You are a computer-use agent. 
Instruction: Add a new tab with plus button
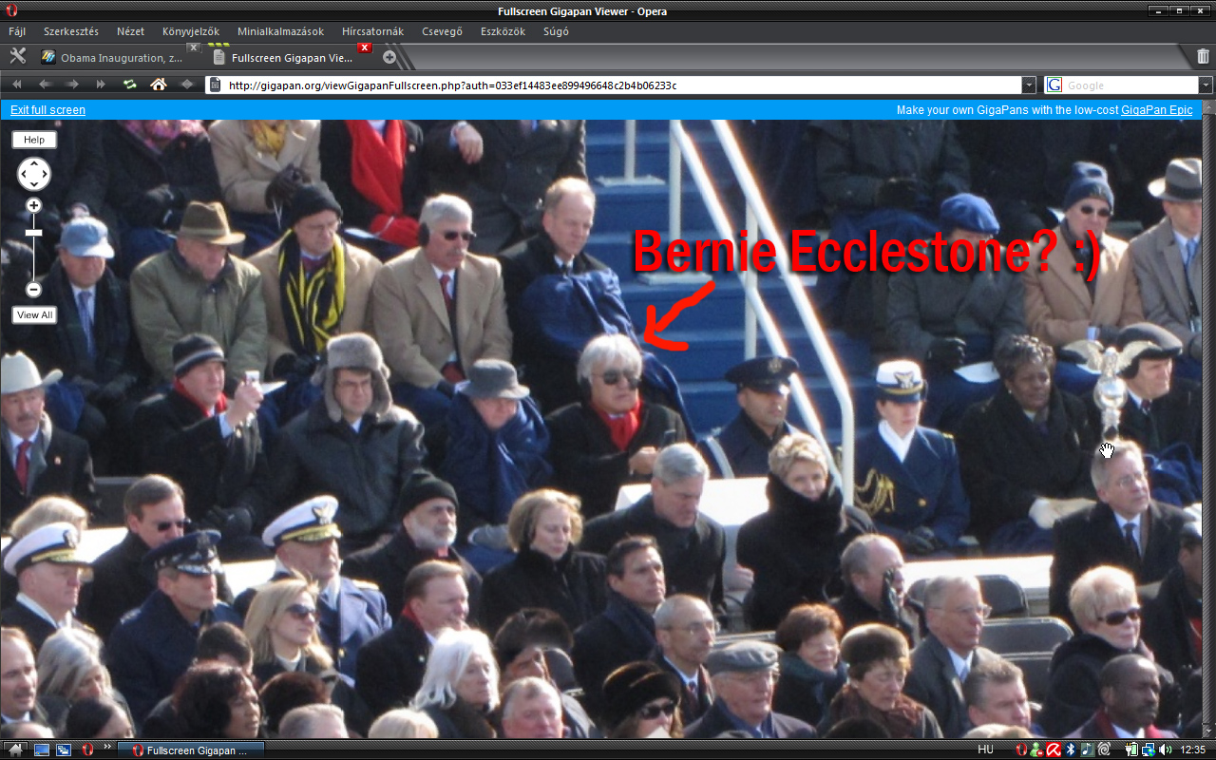(x=389, y=57)
